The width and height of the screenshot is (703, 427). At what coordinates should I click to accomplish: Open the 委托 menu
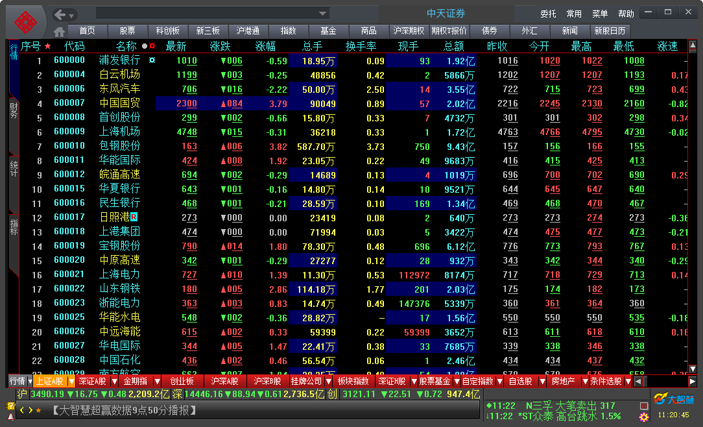[x=548, y=14]
